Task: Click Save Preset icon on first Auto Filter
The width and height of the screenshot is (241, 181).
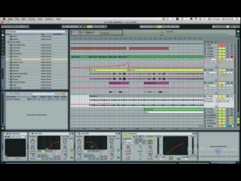Action: pos(72,134)
